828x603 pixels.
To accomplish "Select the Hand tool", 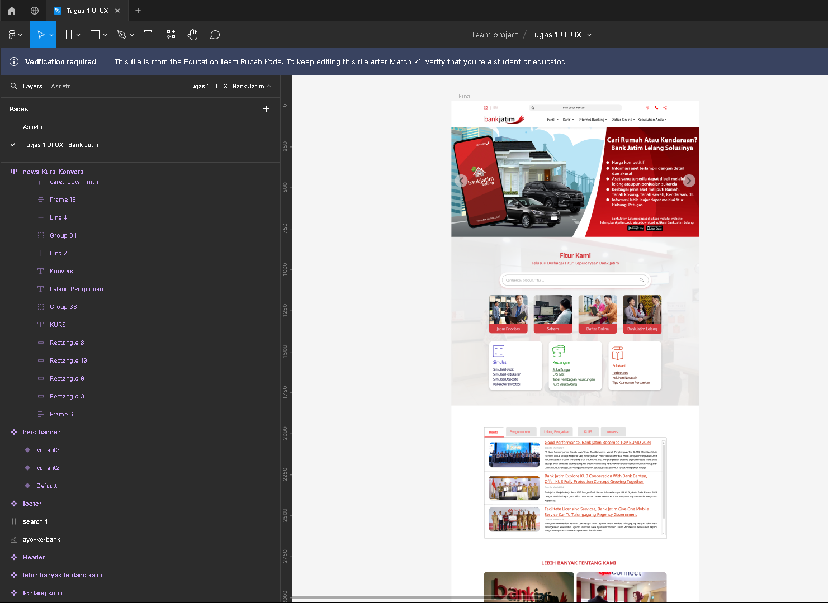I will 193,35.
